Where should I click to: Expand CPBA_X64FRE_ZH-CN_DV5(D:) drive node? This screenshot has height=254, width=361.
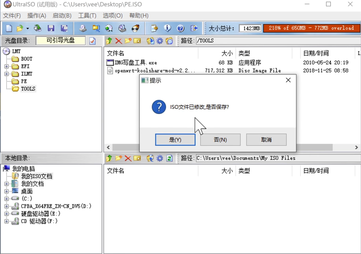(x=6, y=206)
